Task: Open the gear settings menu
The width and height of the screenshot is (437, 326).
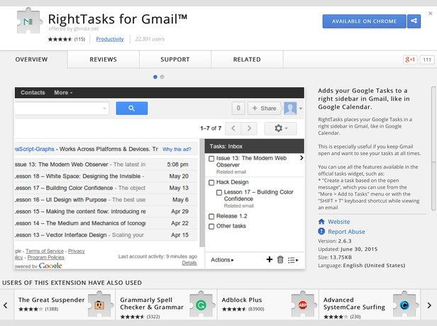Action: 280,128
